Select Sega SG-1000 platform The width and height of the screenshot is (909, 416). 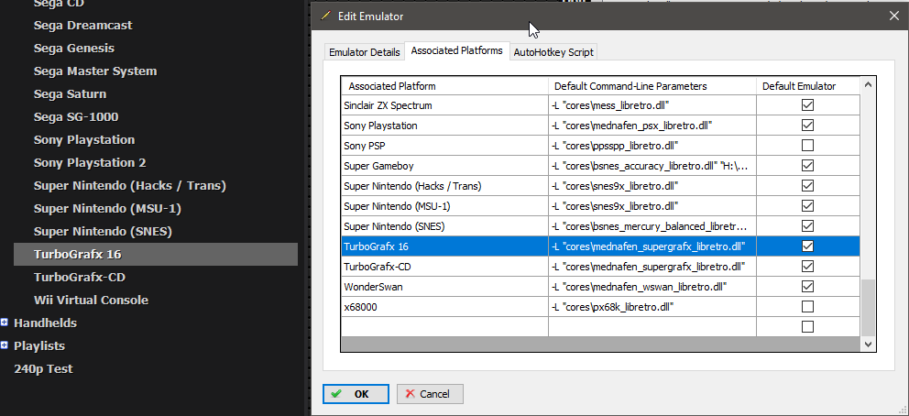[76, 117]
